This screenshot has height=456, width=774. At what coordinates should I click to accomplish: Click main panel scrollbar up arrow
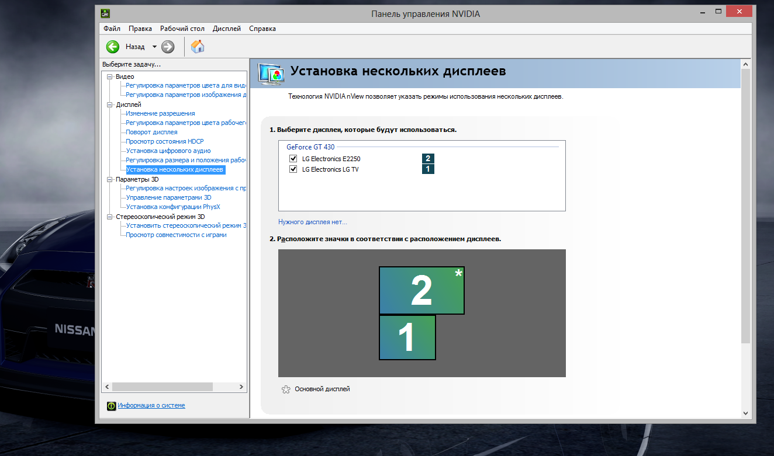[x=745, y=64]
